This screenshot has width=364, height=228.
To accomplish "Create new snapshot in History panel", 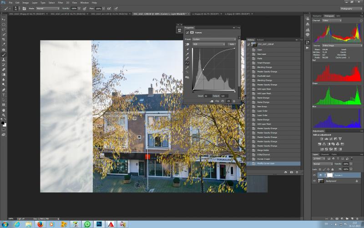I will [291, 172].
